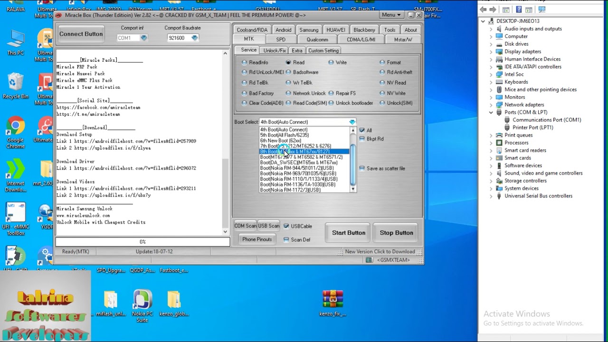Click the boot list scrollbar thumb
Viewport: 608px width, 342px height.
352,164
